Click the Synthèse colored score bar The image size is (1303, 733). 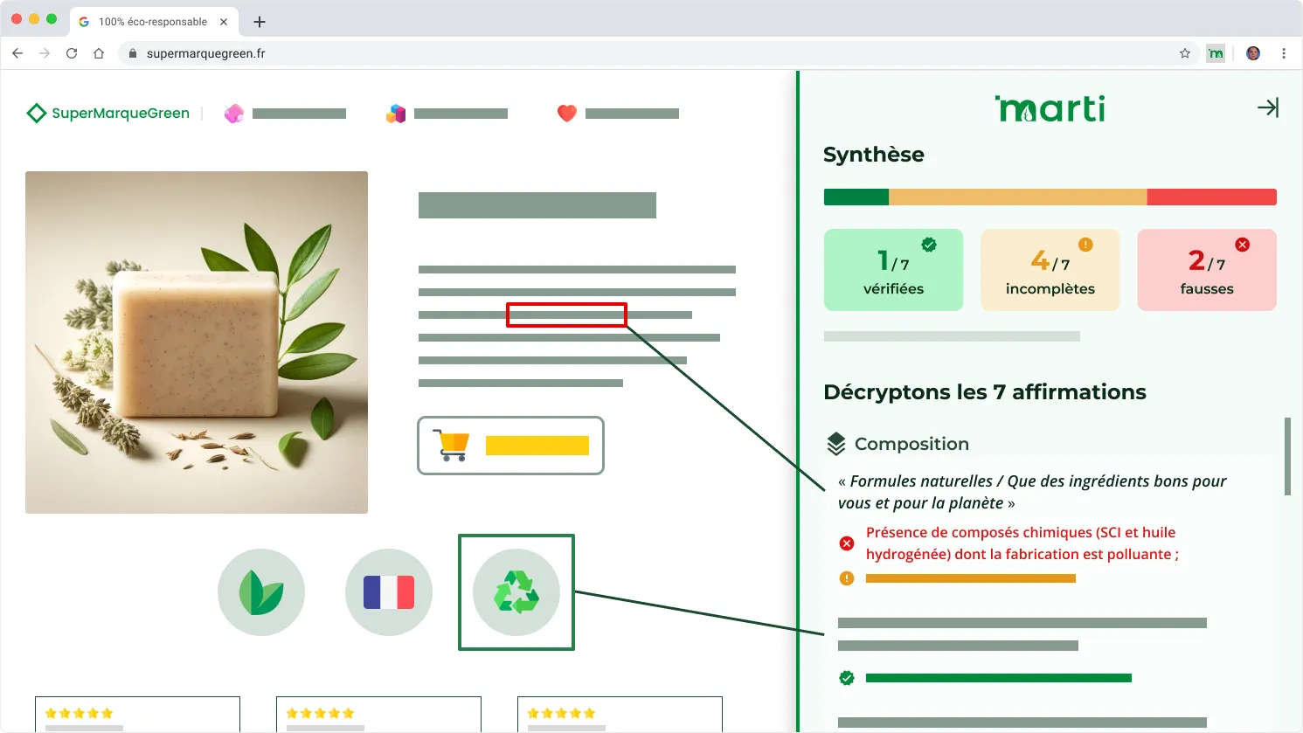(x=1049, y=196)
